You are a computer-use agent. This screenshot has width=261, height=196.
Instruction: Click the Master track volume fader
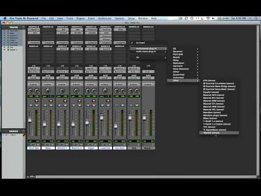pyautogui.click(x=144, y=117)
